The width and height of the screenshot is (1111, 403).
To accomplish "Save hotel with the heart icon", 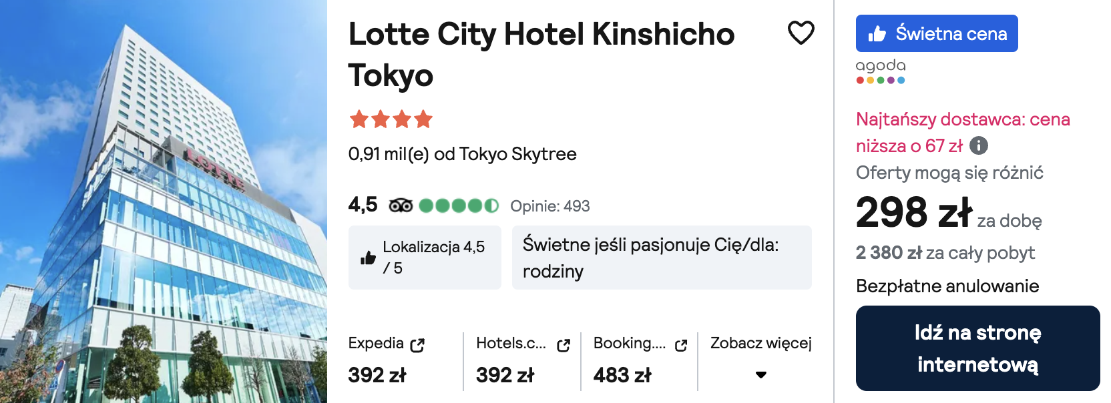I will coord(801,33).
